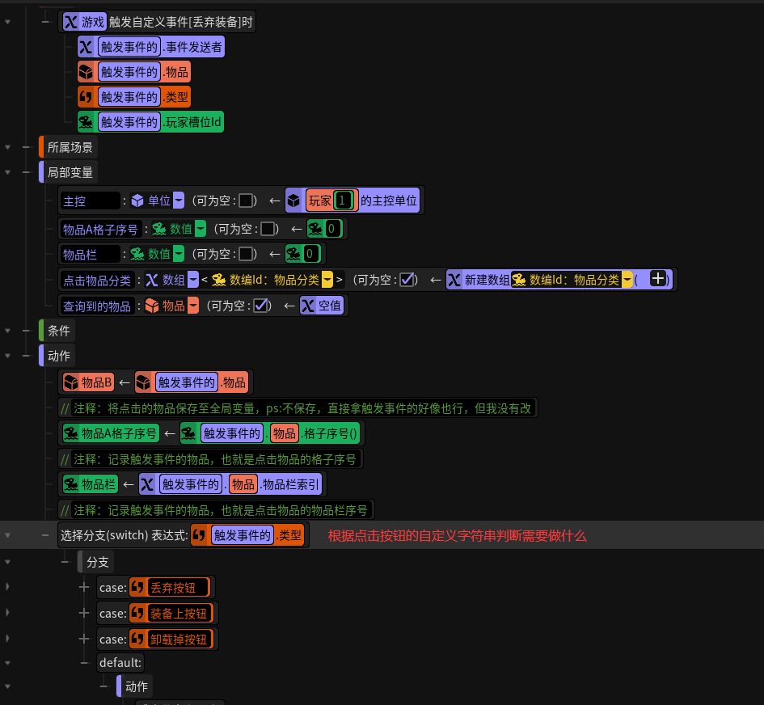Click the plus icon in 新建数组 parentheses
Image resolution: width=764 pixels, height=705 pixels.
(658, 279)
